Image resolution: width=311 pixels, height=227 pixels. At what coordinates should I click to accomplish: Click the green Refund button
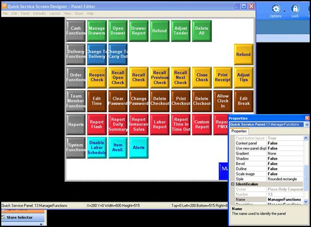point(159,31)
